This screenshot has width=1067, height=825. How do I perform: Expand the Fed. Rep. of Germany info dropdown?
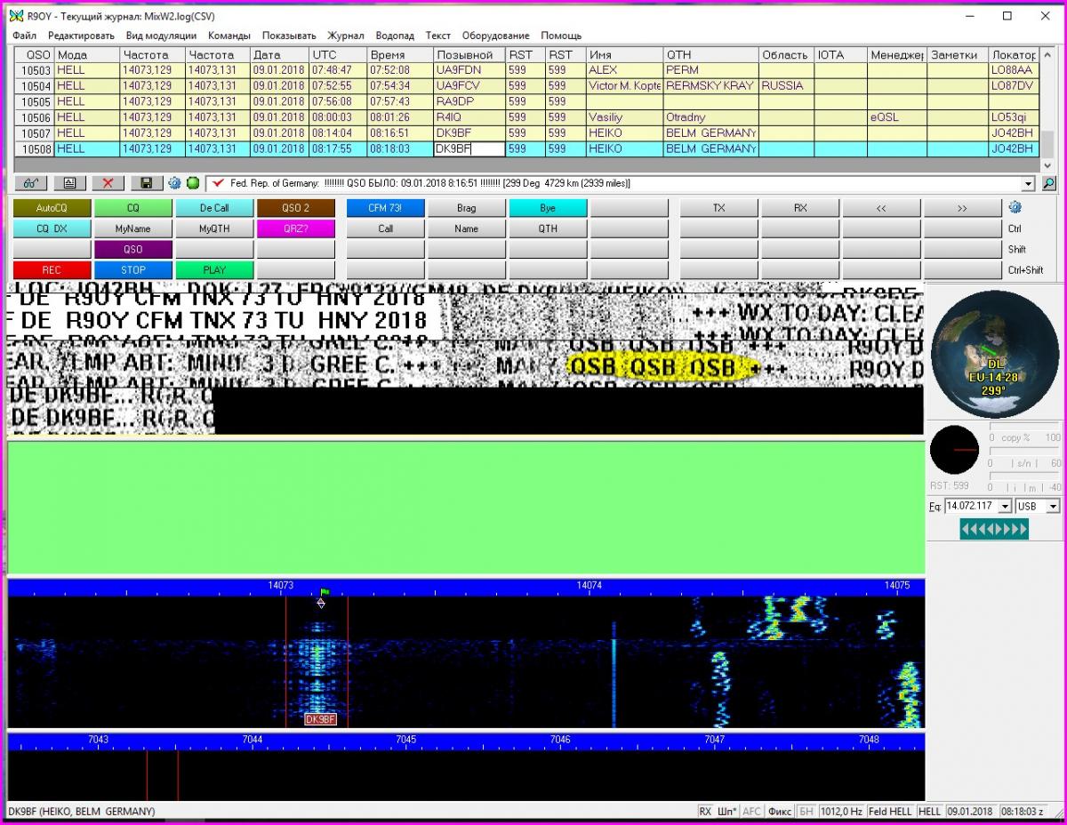coord(1030,184)
